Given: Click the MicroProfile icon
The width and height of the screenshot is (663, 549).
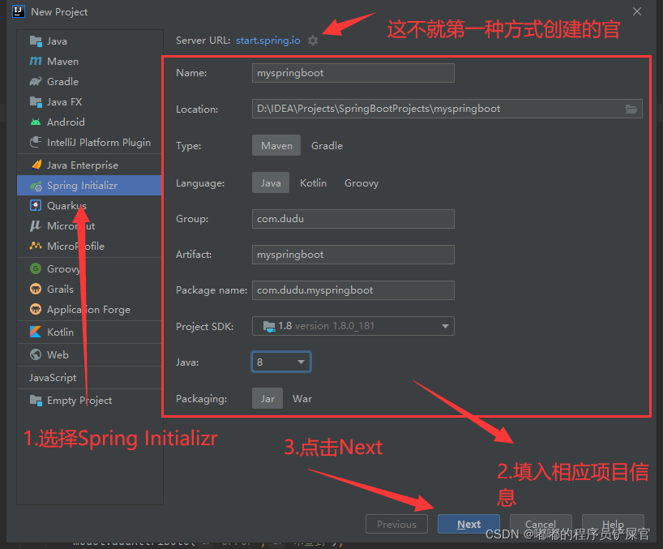Looking at the screenshot, I should (x=36, y=246).
